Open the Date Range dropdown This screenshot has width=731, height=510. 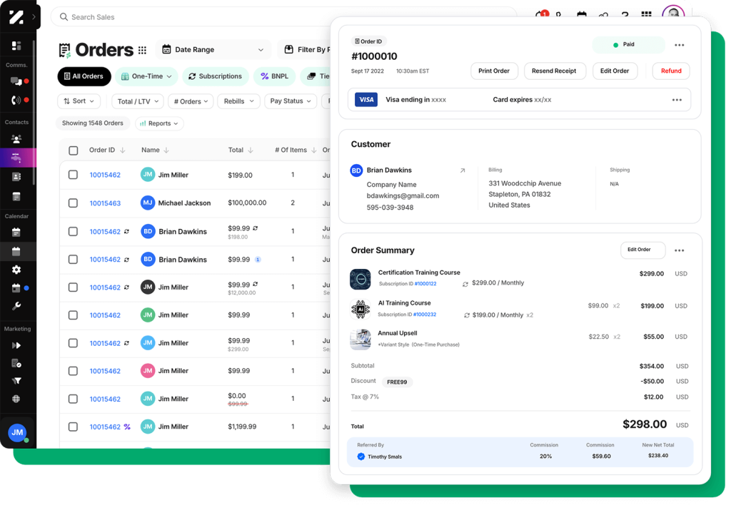point(213,50)
